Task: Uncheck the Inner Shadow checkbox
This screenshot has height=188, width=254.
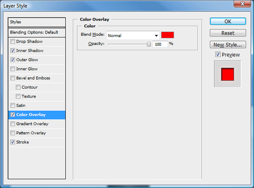Action: pos(13,51)
